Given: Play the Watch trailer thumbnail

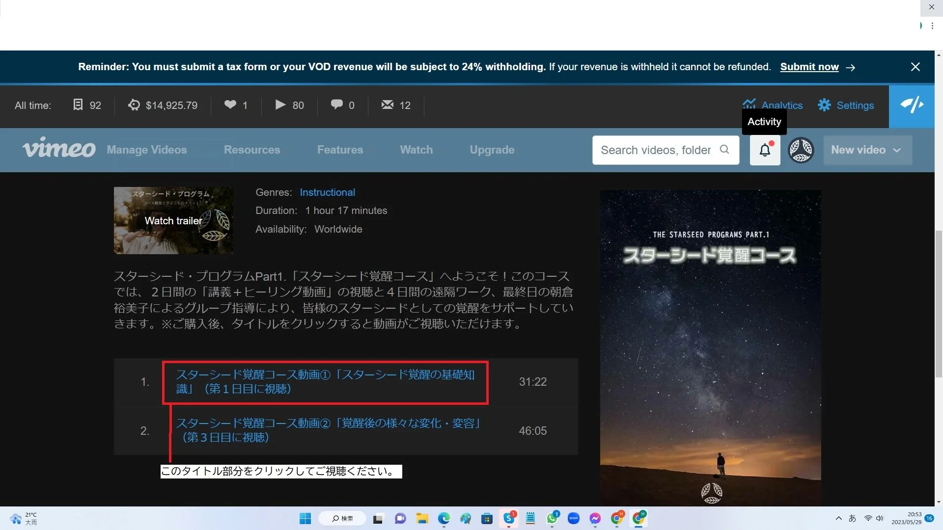Looking at the screenshot, I should point(173,220).
